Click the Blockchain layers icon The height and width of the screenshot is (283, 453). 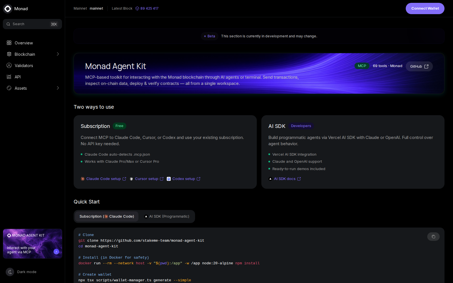coord(9,54)
